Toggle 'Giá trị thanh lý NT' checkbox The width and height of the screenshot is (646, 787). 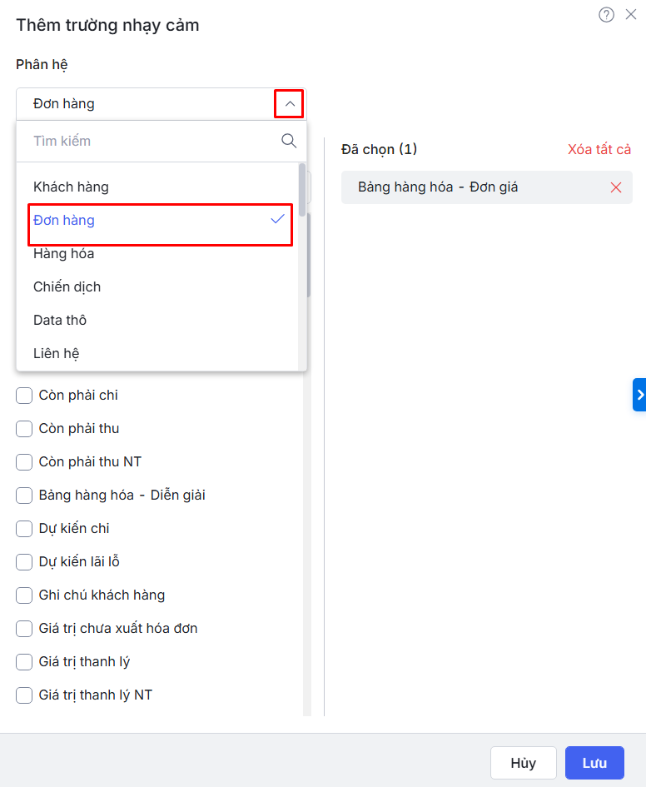tap(24, 695)
